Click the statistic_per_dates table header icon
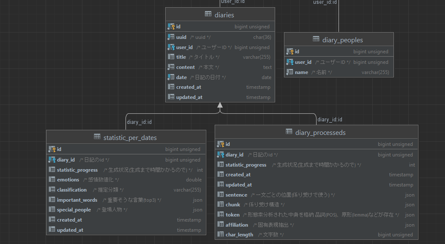 click(97, 137)
